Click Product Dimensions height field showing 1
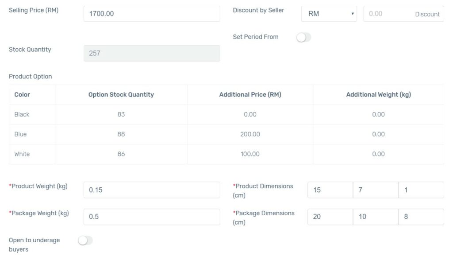The height and width of the screenshot is (260, 453). [x=421, y=190]
